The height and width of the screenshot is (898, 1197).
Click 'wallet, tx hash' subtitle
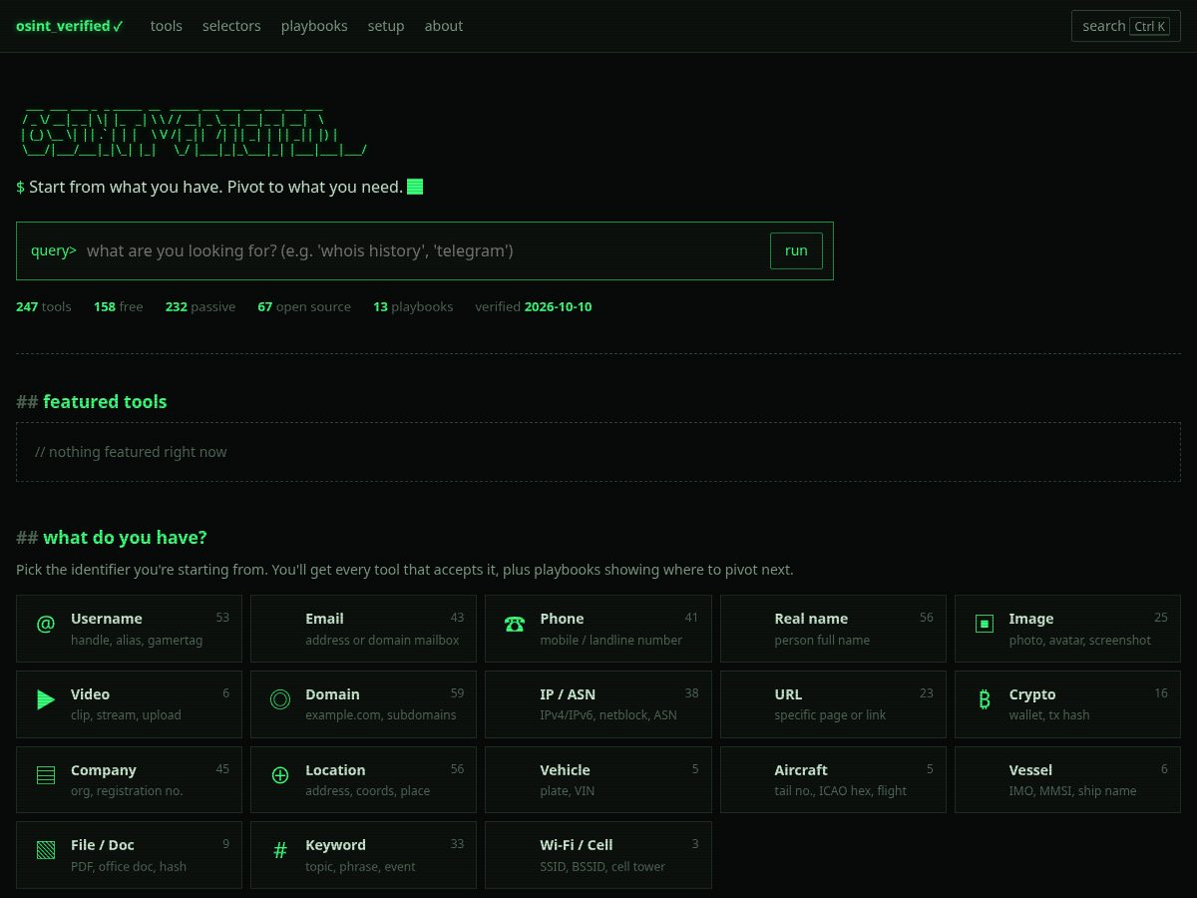click(x=1049, y=714)
